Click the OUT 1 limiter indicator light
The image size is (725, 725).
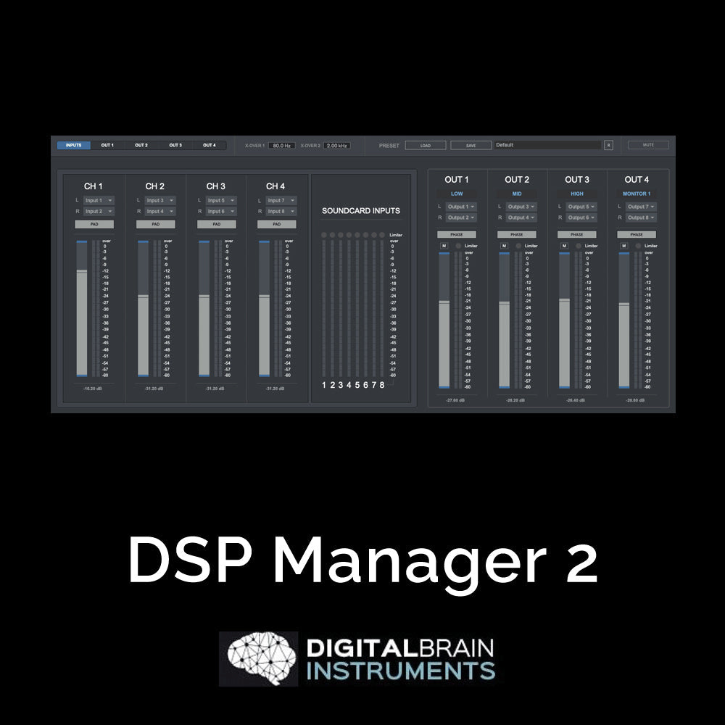pos(458,246)
